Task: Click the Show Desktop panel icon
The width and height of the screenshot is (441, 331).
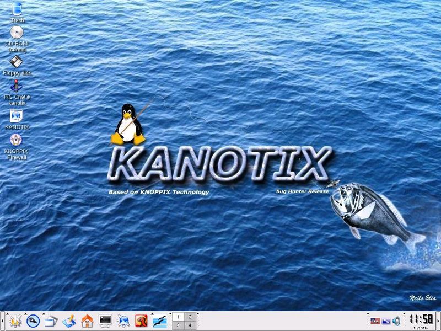Action: click(69, 321)
